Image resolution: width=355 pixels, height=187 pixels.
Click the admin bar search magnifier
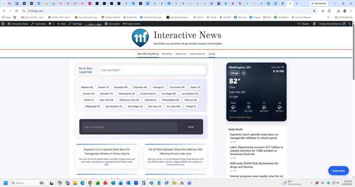pos(349,24)
